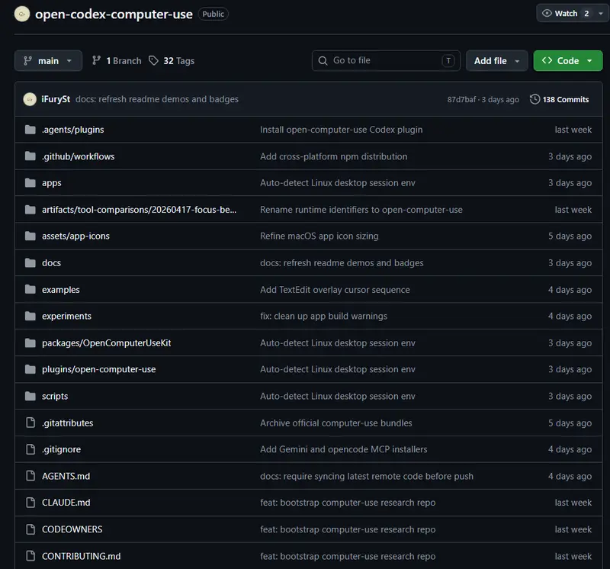Open the AGENTS.md file

click(66, 476)
